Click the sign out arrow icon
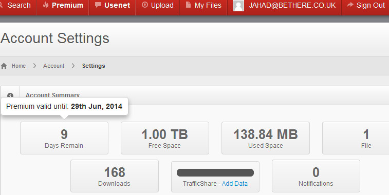 coord(350,5)
